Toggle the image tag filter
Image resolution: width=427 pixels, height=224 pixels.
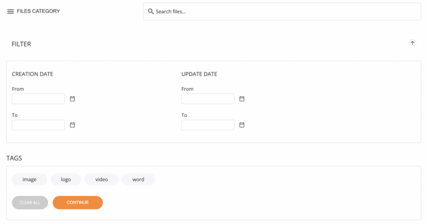(29, 179)
